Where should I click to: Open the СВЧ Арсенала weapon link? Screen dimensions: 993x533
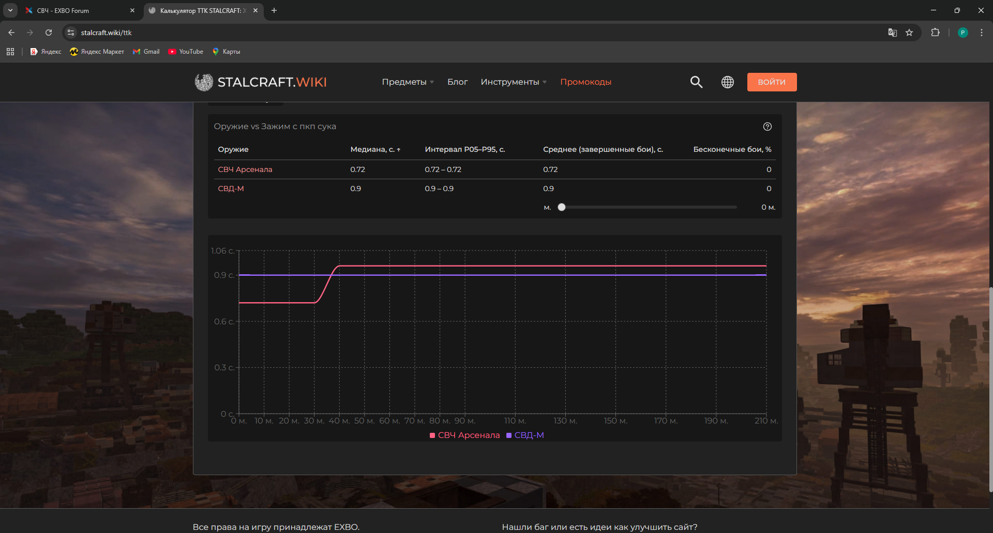point(245,169)
